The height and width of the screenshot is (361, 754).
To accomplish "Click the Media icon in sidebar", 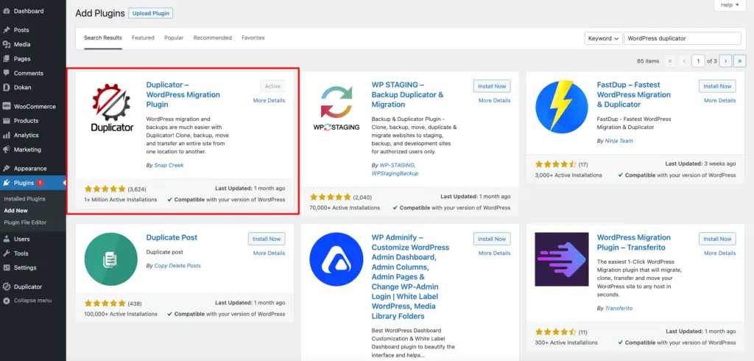I will coord(6,44).
